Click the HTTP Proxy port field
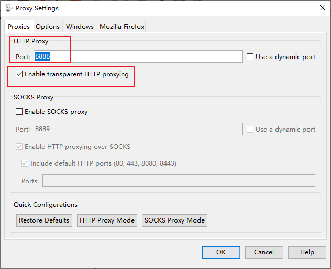This screenshot has height=269, width=331. point(138,56)
